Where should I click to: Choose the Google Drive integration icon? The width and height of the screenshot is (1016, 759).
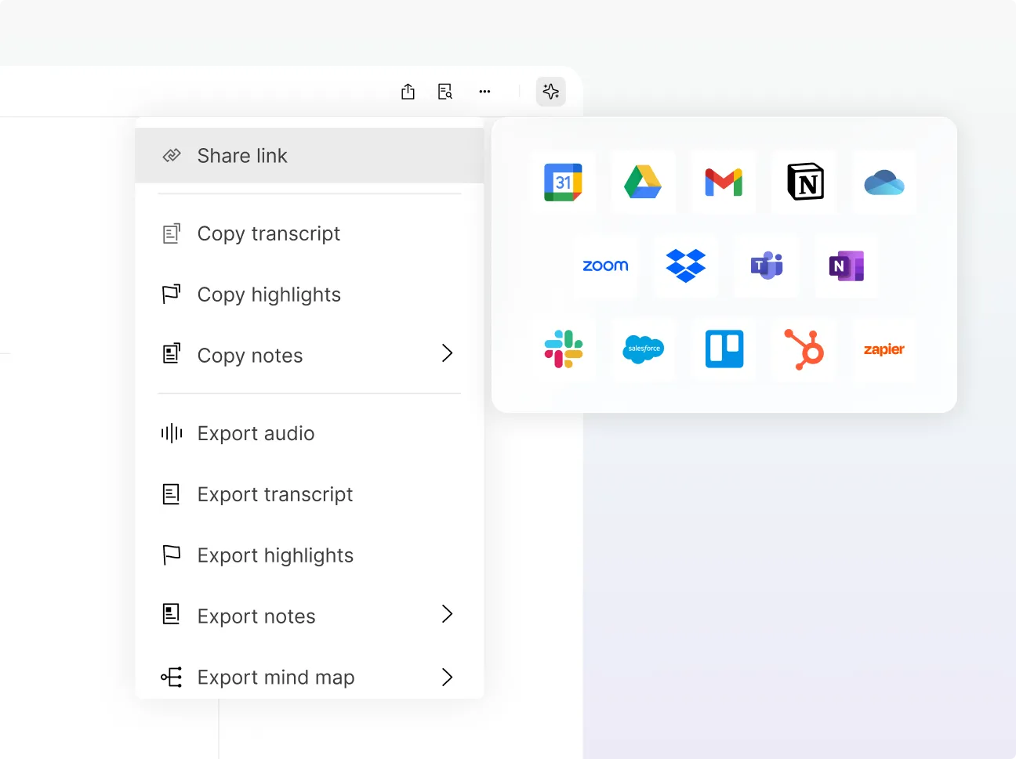[643, 183]
